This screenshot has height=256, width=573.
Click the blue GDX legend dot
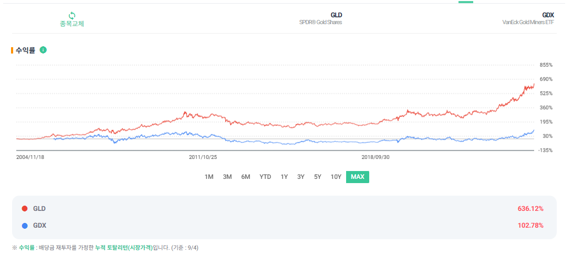25,226
